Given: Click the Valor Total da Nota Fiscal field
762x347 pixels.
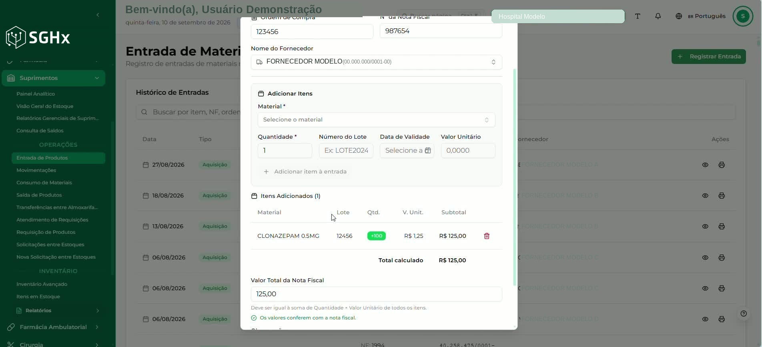Looking at the screenshot, I should 376,294.
